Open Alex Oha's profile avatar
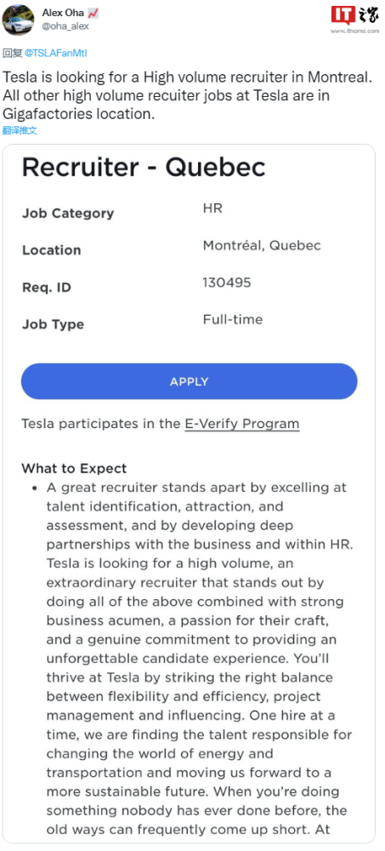This screenshot has height=851, width=385. (19, 20)
